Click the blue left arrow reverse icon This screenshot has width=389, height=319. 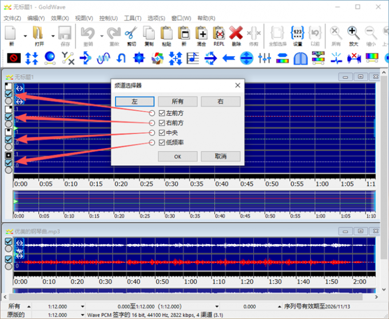pos(229,58)
